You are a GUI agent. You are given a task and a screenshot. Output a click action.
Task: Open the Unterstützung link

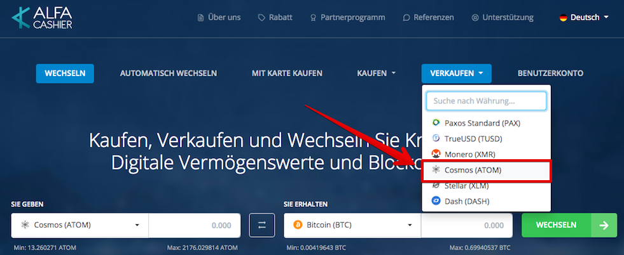click(503, 18)
